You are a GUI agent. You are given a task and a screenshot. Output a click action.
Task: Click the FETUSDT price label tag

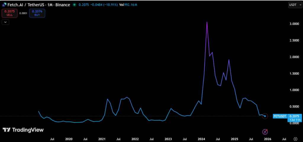(280, 116)
